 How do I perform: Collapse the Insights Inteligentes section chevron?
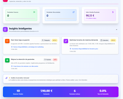pyautogui.click(x=117, y=30)
